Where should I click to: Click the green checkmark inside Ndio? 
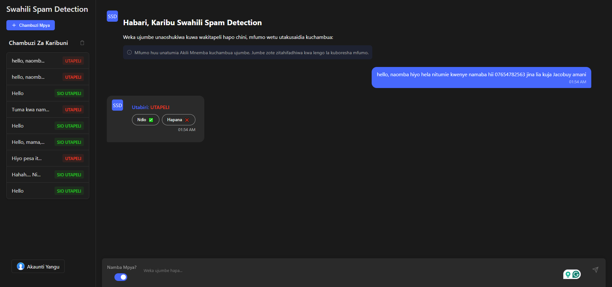click(x=151, y=120)
